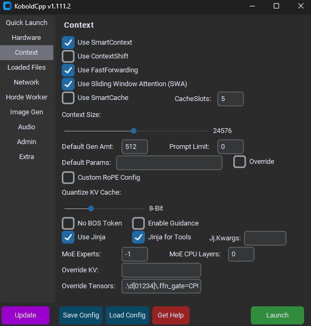
Task: Click the Load Config button
Action: click(x=127, y=315)
